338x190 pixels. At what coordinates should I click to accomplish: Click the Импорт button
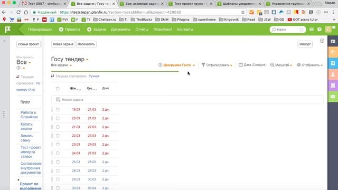coord(305,44)
